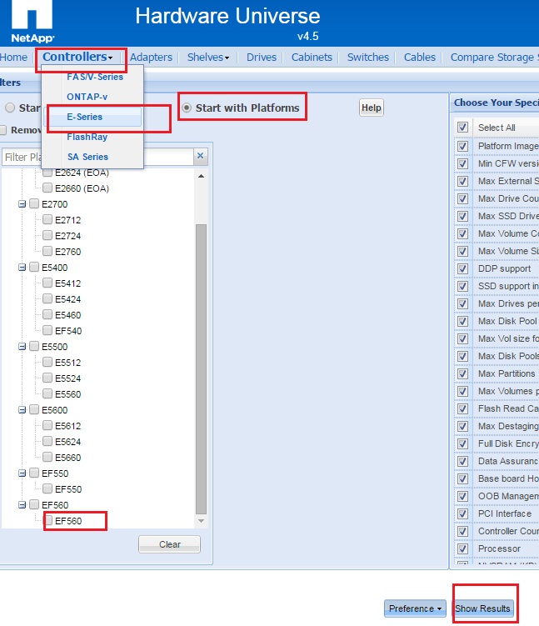Uncheck the Max Partitions specification

(463, 373)
